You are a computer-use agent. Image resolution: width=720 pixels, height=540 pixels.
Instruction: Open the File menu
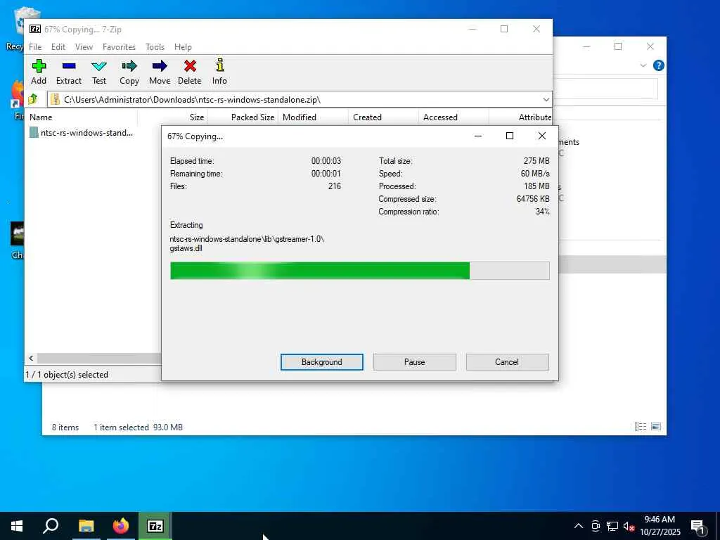(35, 47)
